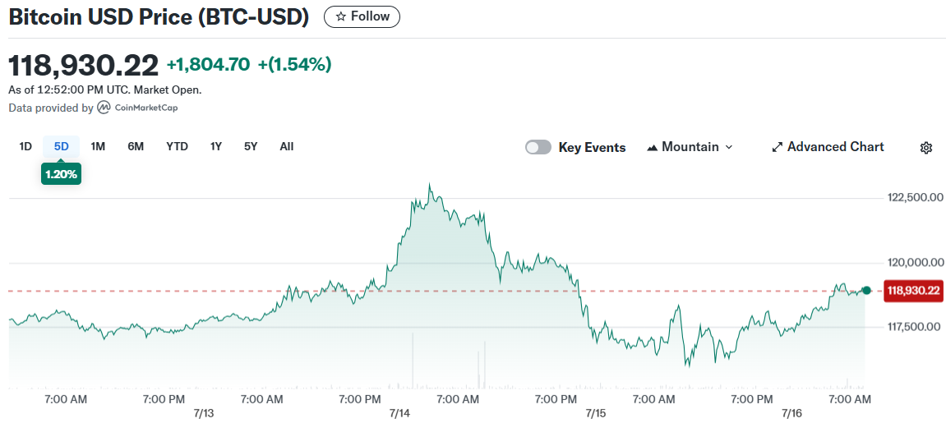Image resolution: width=946 pixels, height=423 pixels.
Task: Click the 7/13 date label
Action: click(x=203, y=413)
